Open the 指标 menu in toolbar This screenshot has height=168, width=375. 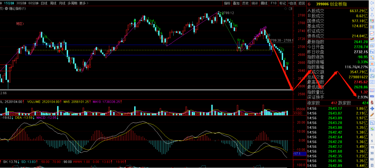(227, 3)
